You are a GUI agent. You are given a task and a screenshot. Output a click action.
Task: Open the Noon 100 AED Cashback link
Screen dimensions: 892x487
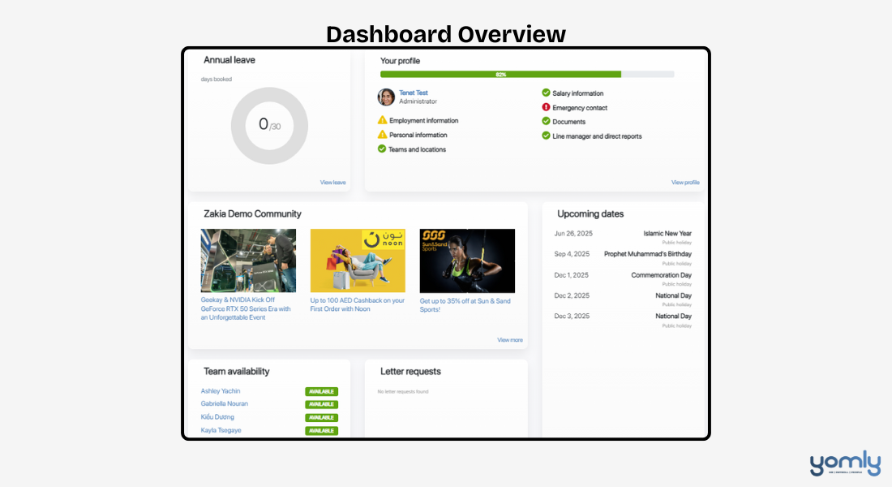click(x=358, y=304)
